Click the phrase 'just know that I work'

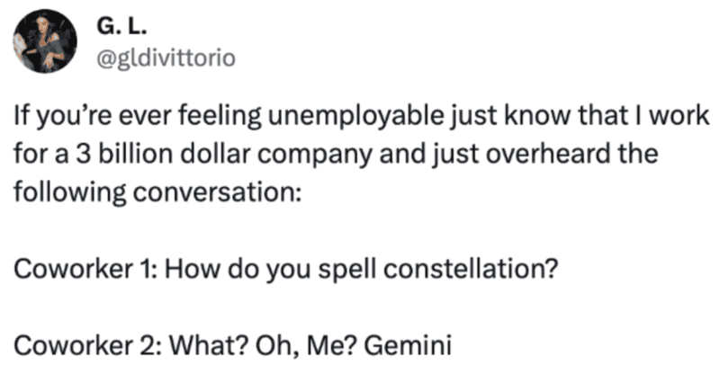[580, 116]
